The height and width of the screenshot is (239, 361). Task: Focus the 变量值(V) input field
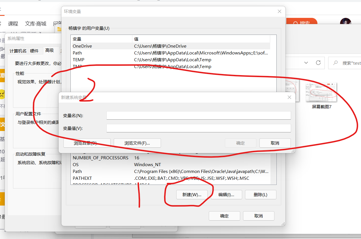coord(199,128)
